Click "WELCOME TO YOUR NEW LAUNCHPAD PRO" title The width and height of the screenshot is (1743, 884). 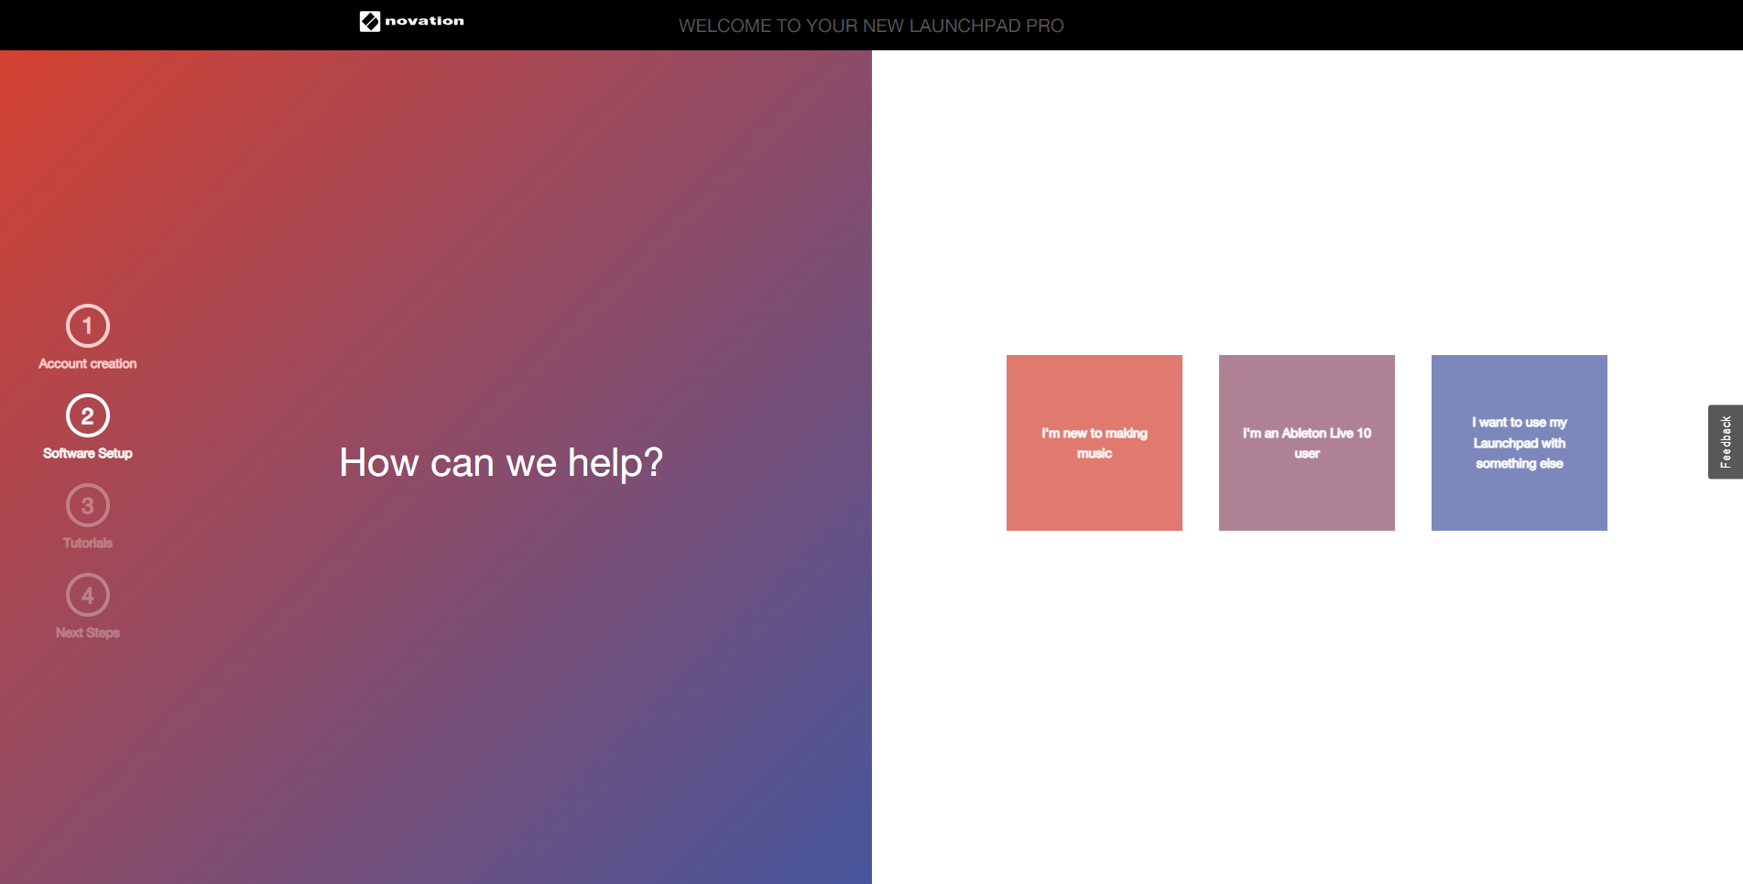click(x=871, y=26)
